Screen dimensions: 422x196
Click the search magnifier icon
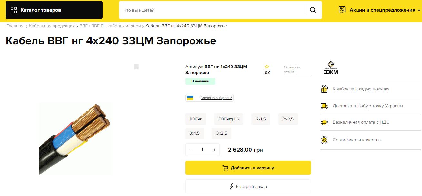[313, 10]
